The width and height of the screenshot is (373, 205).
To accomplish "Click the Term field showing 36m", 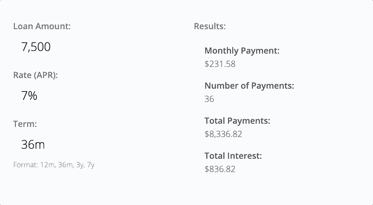I will click(95, 144).
